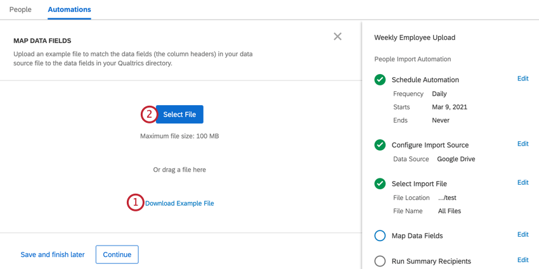The image size is (539, 269).
Task: Edit the Configure Import Source step
Action: click(x=523, y=144)
